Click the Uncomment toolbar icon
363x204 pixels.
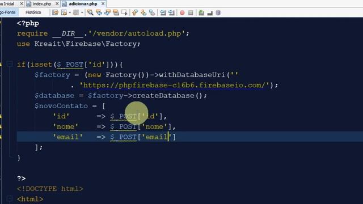210,12
